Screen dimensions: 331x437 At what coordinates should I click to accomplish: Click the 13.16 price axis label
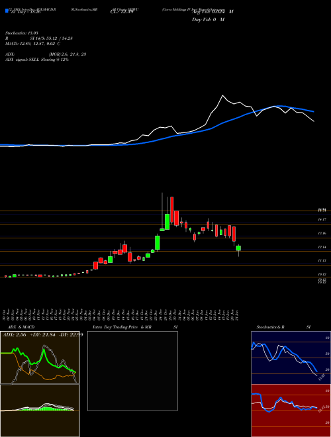click(322, 233)
